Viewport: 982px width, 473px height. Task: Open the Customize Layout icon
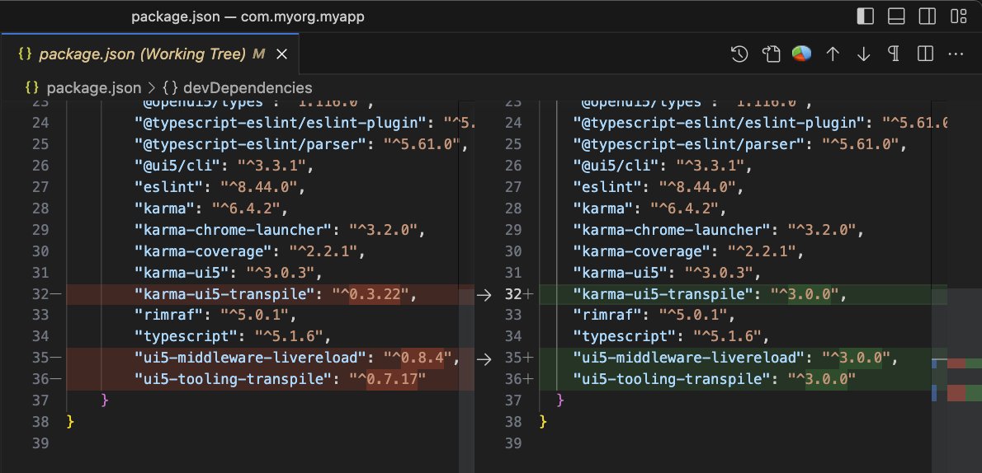tap(959, 16)
